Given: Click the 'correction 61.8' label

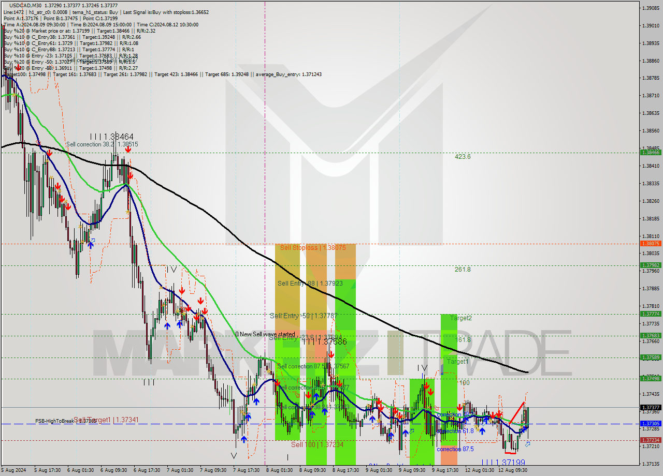Looking at the screenshot, I should 455,430.
